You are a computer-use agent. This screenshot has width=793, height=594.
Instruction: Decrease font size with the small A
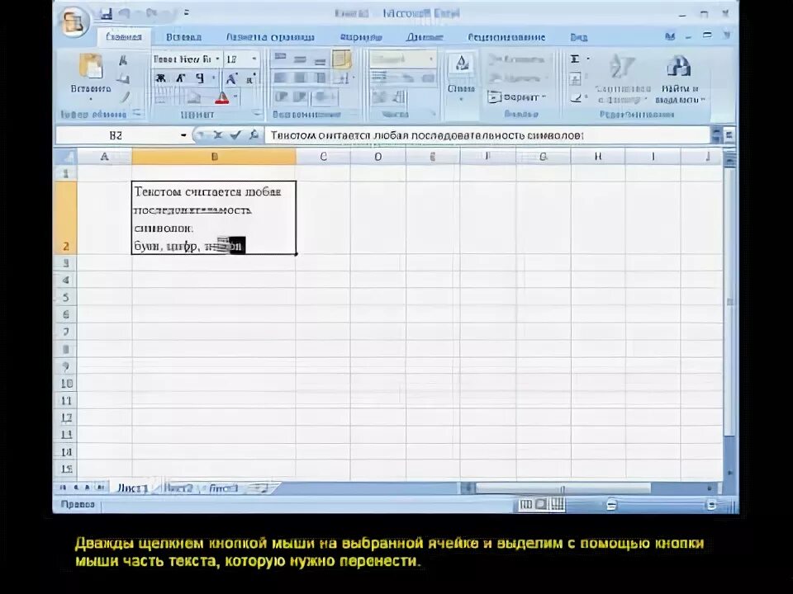click(249, 79)
